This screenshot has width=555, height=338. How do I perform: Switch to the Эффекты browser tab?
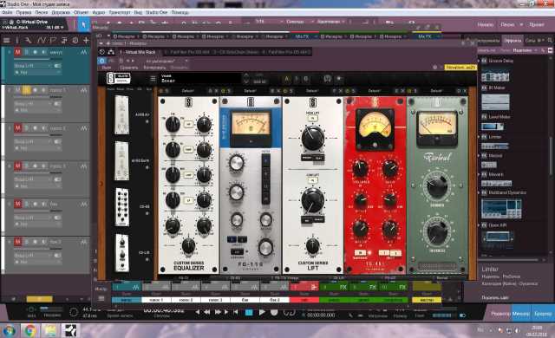pyautogui.click(x=513, y=41)
